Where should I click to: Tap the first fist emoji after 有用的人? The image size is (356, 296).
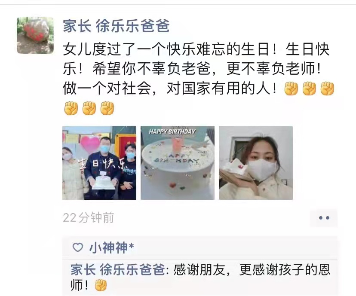pos(291,88)
